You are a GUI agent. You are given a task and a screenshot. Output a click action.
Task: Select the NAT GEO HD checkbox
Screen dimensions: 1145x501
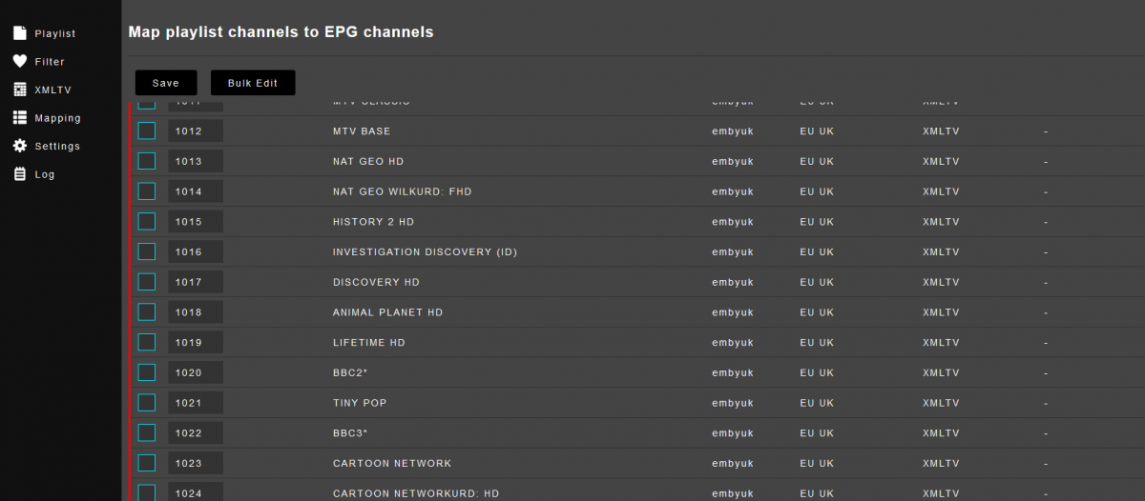coord(147,161)
